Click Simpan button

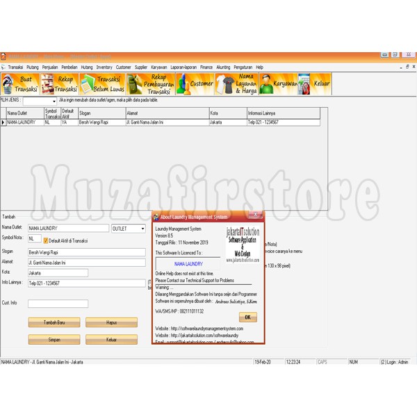[54, 340]
